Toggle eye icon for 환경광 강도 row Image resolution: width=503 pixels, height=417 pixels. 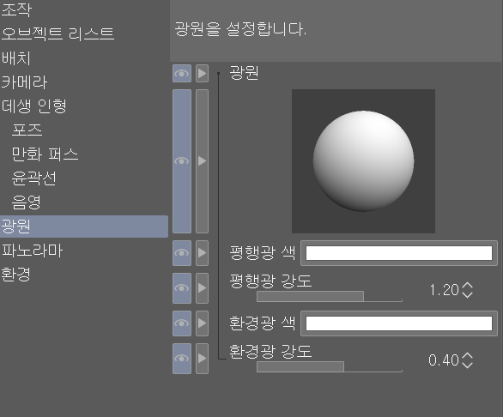pos(182,359)
